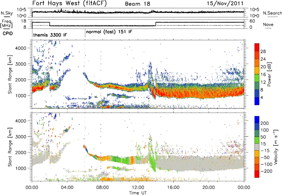This screenshot has height=195, width=282.
Task: Click the '12' value on Power colorbar
Action: [263, 82]
